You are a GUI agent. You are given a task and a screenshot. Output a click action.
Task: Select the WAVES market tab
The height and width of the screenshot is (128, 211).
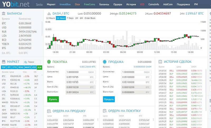[x=28, y=67]
